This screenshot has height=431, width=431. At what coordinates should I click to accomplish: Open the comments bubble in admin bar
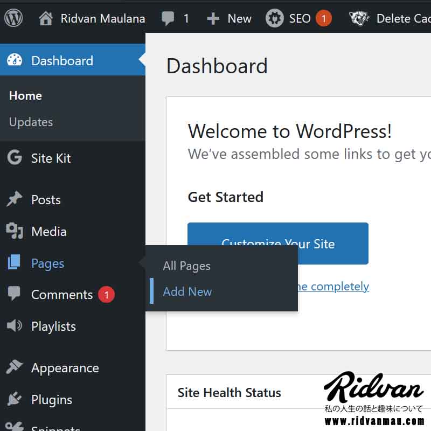coord(168,18)
